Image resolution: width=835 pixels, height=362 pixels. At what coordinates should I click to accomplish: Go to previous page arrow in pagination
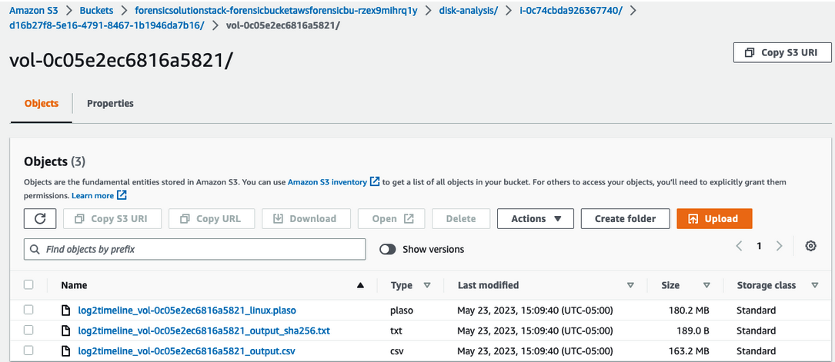point(739,246)
